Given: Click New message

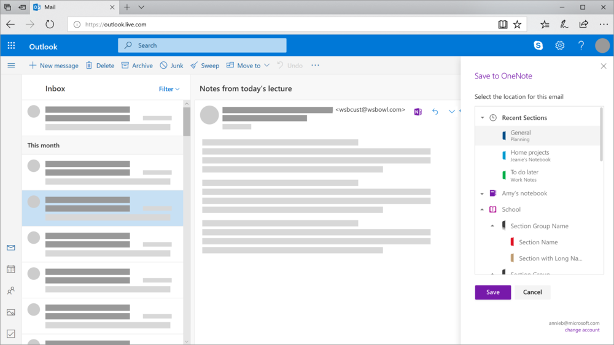Looking at the screenshot, I should point(53,66).
